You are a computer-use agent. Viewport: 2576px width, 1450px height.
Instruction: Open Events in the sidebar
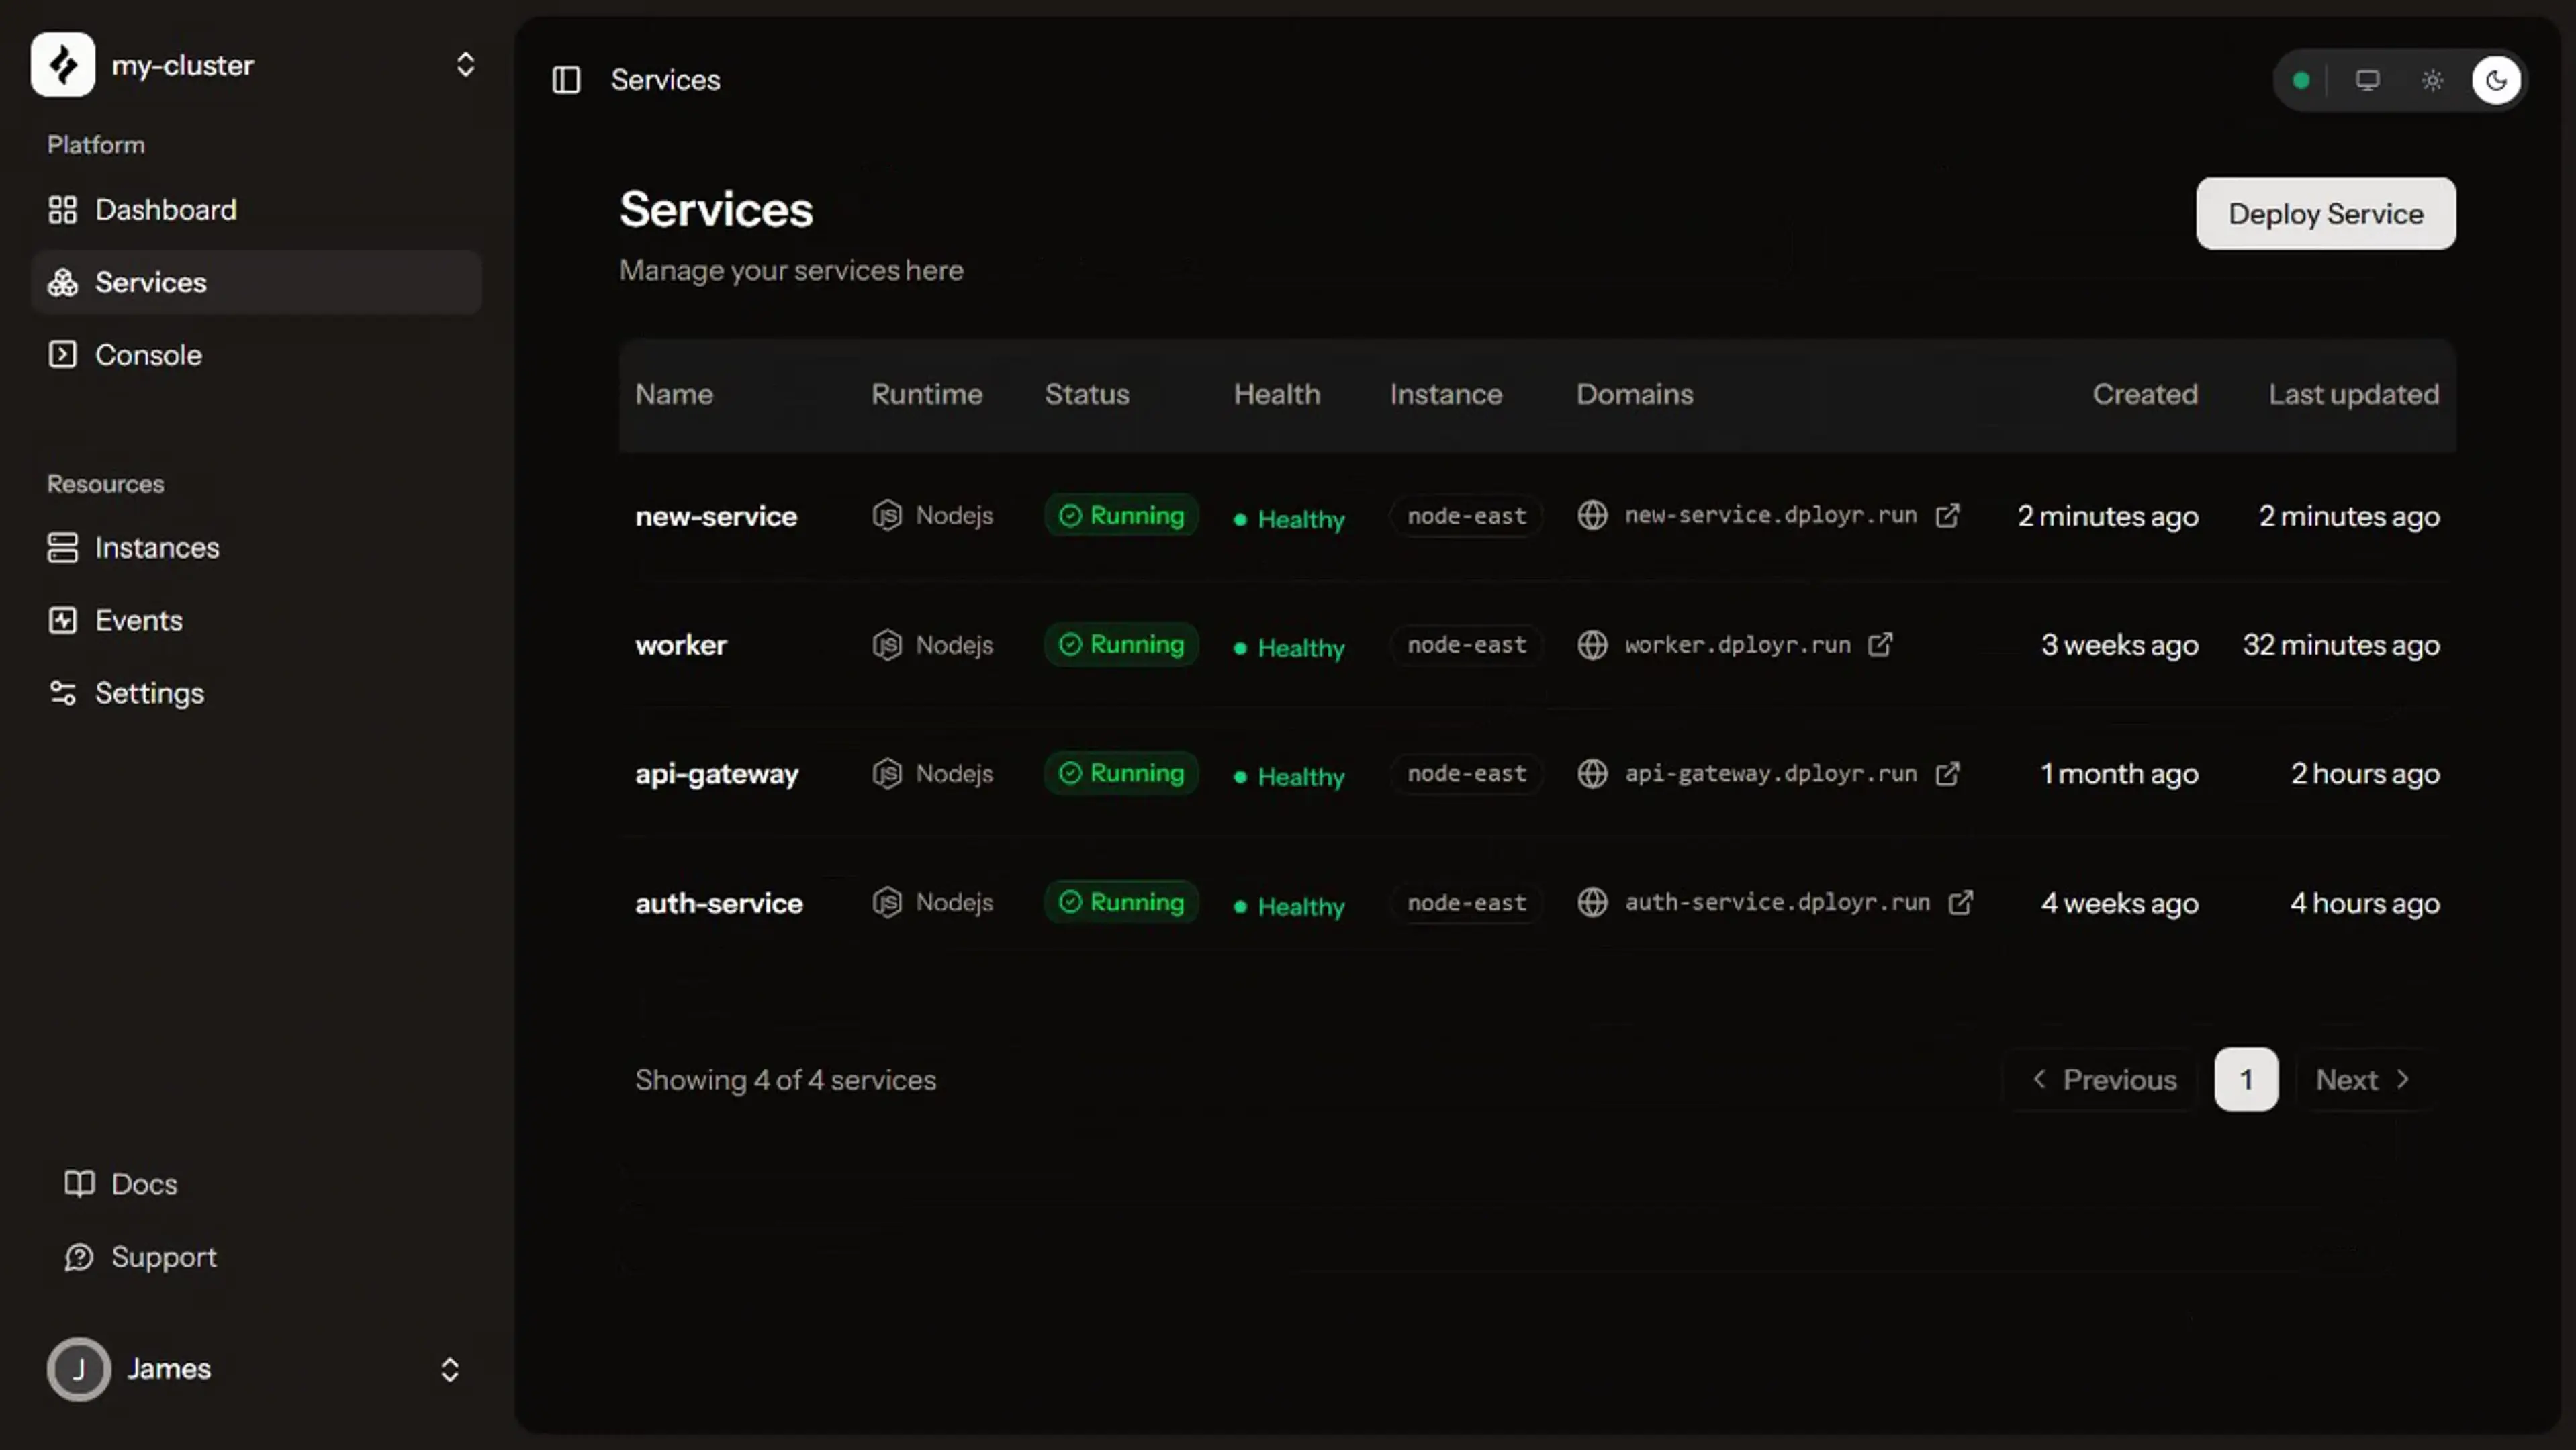tap(256, 620)
